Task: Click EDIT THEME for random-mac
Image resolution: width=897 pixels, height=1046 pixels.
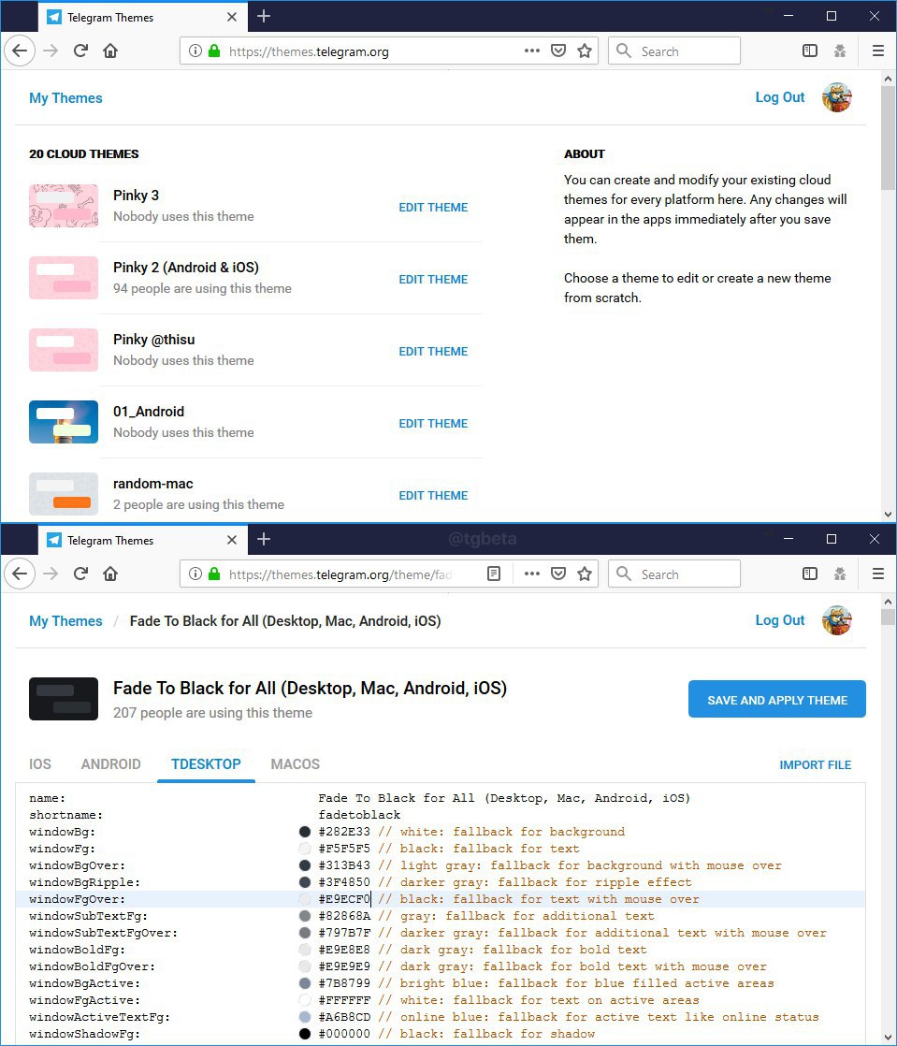Action: click(x=433, y=496)
